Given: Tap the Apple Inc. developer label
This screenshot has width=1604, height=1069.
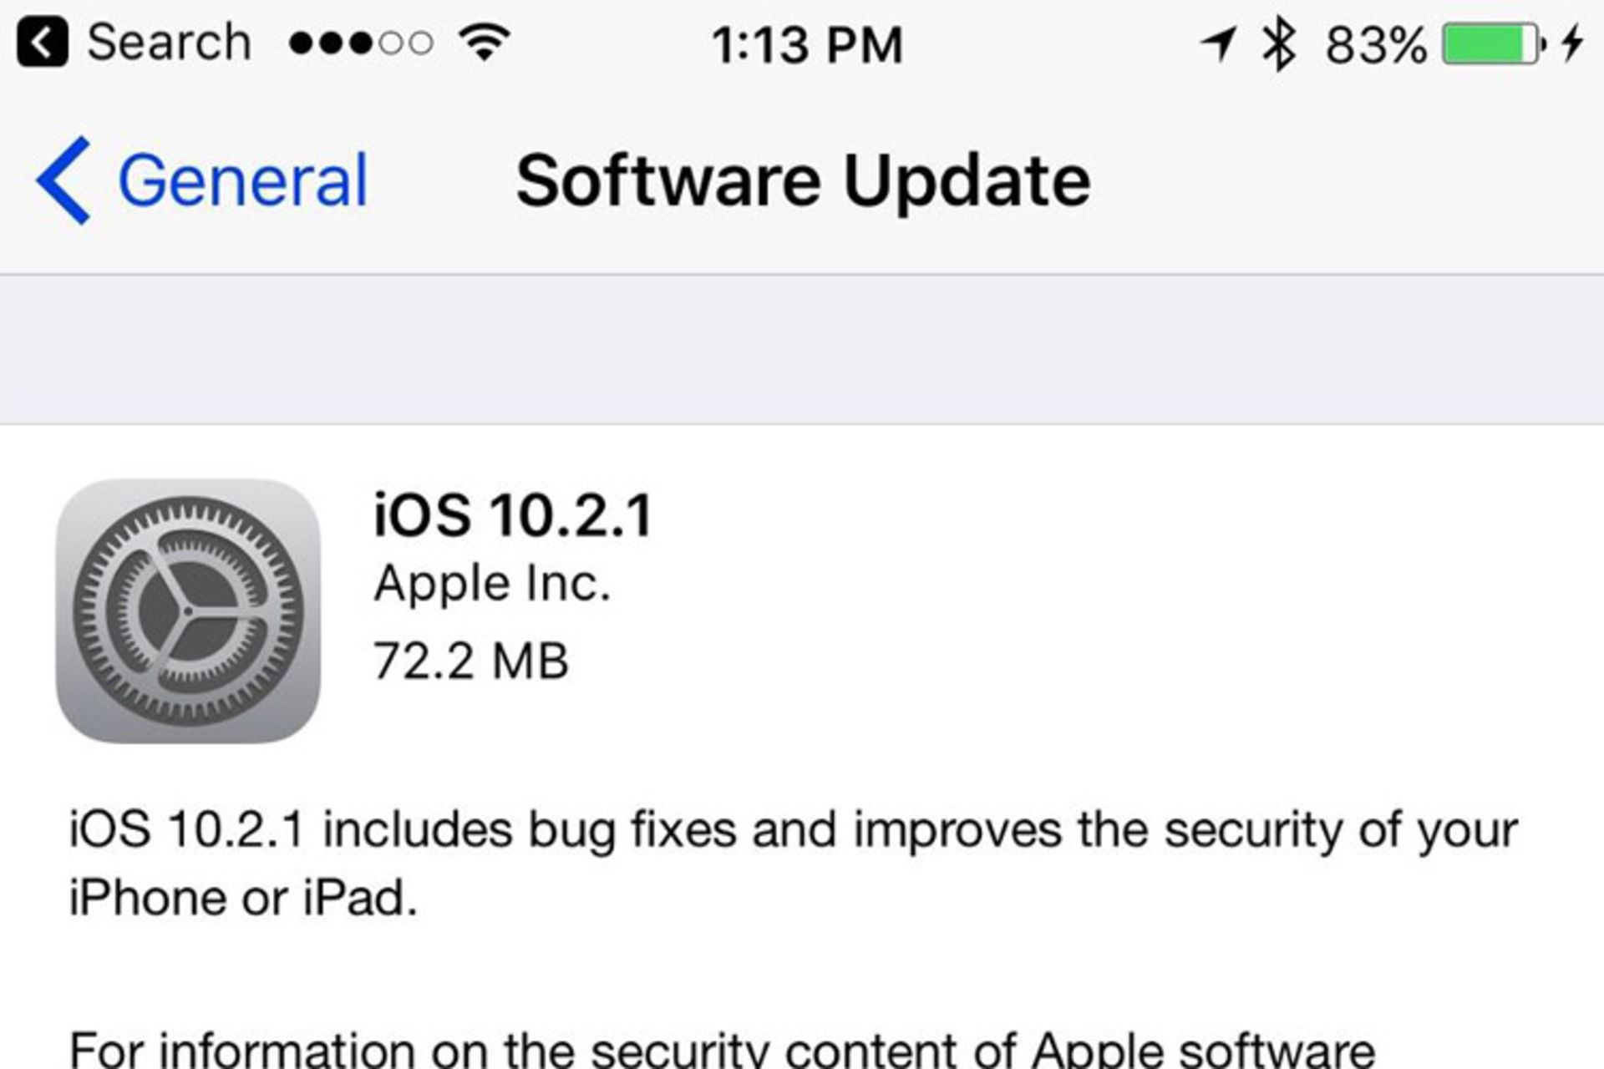Looking at the screenshot, I should tap(492, 583).
